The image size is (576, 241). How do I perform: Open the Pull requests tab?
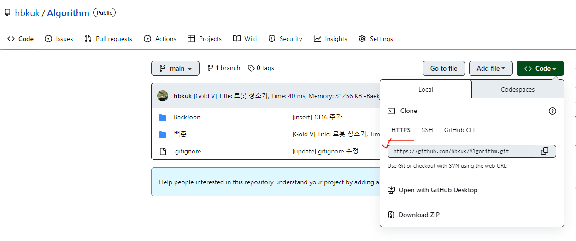(108, 39)
